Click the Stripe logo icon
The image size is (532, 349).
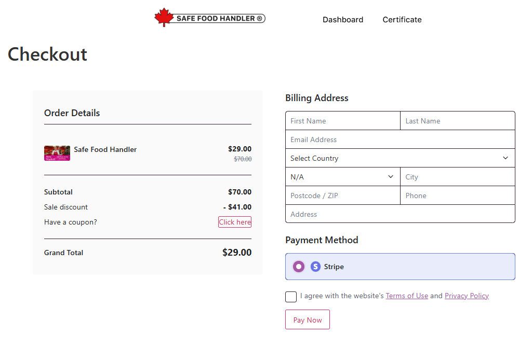(315, 267)
